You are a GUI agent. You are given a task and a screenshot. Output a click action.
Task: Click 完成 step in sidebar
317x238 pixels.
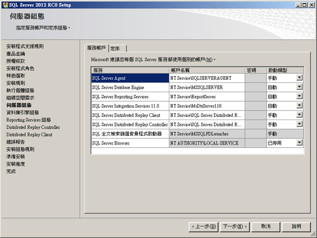[11, 172]
